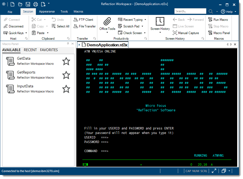Switch to RECENT macros list
The height and width of the screenshot is (179, 243).
click(30, 50)
